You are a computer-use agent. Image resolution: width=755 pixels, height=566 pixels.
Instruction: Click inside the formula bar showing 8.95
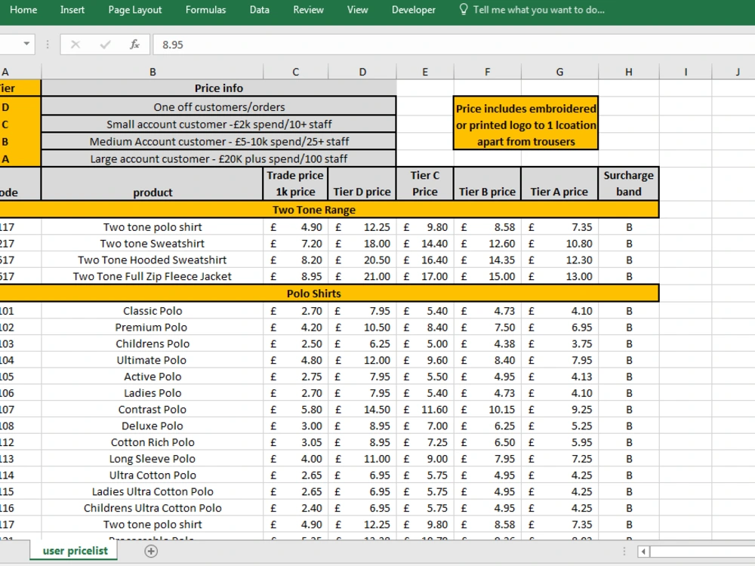[226, 45]
